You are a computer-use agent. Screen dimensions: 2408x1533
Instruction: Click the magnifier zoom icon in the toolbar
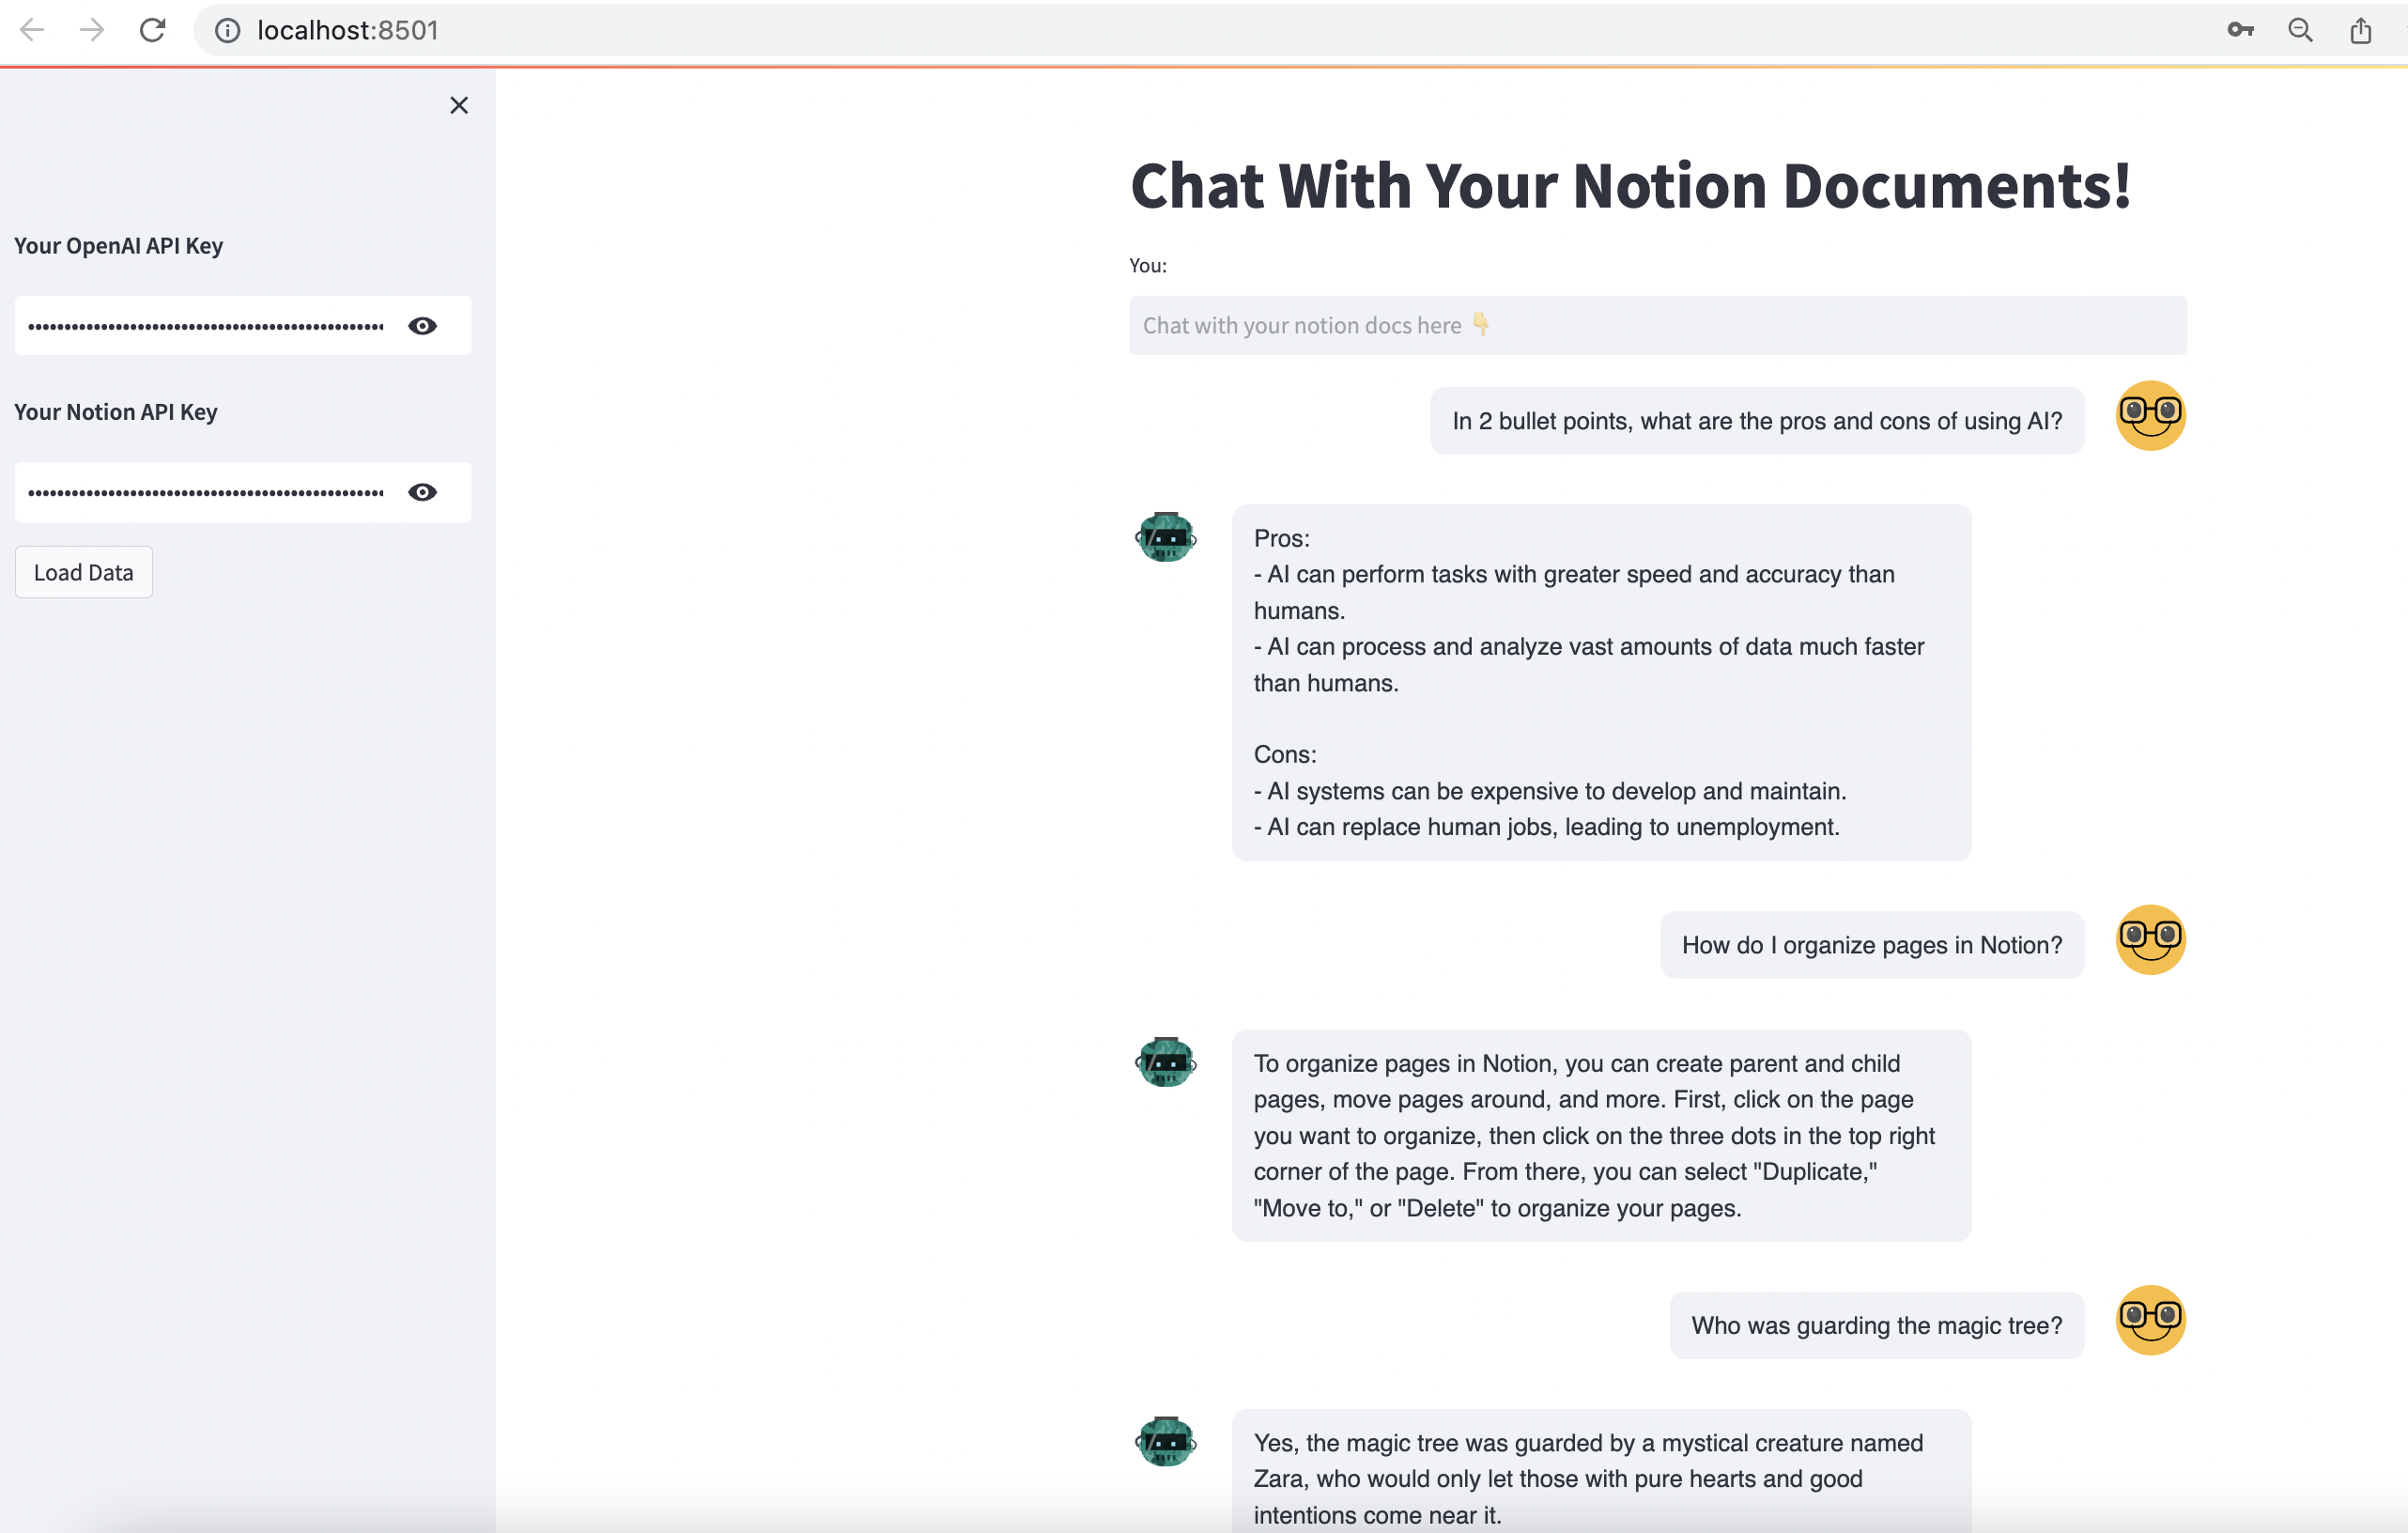[x=2301, y=30]
